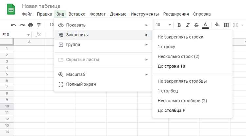Open the Масштаб submenu
This screenshot has width=246, height=136.
tap(103, 75)
